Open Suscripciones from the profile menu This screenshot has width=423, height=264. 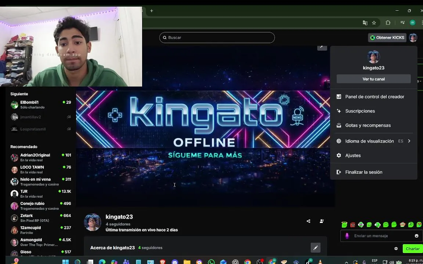pos(374,111)
